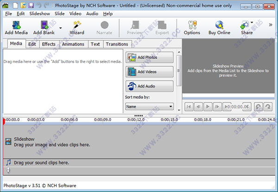Screen dimensions: 278x192
Task: Click the media panel scroll up arrow
Action: [x=179, y=52]
